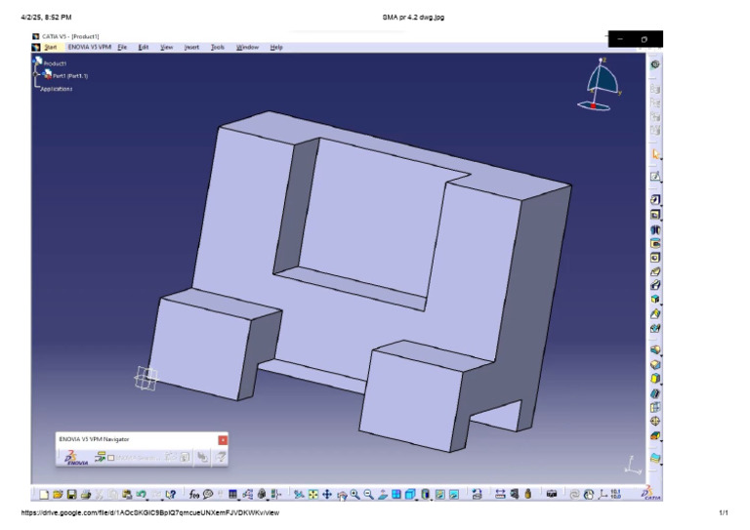Image resolution: width=750 pixels, height=530 pixels.
Task: Select the Pan view tool
Action: tap(327, 495)
